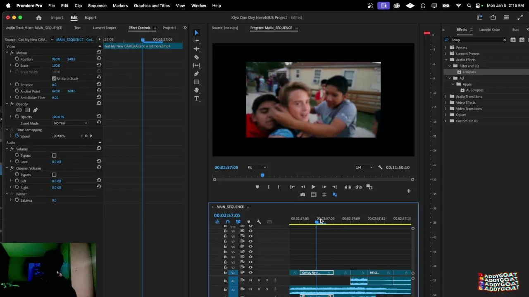
Task: Click the Home icon in the header
Action: click(39, 18)
